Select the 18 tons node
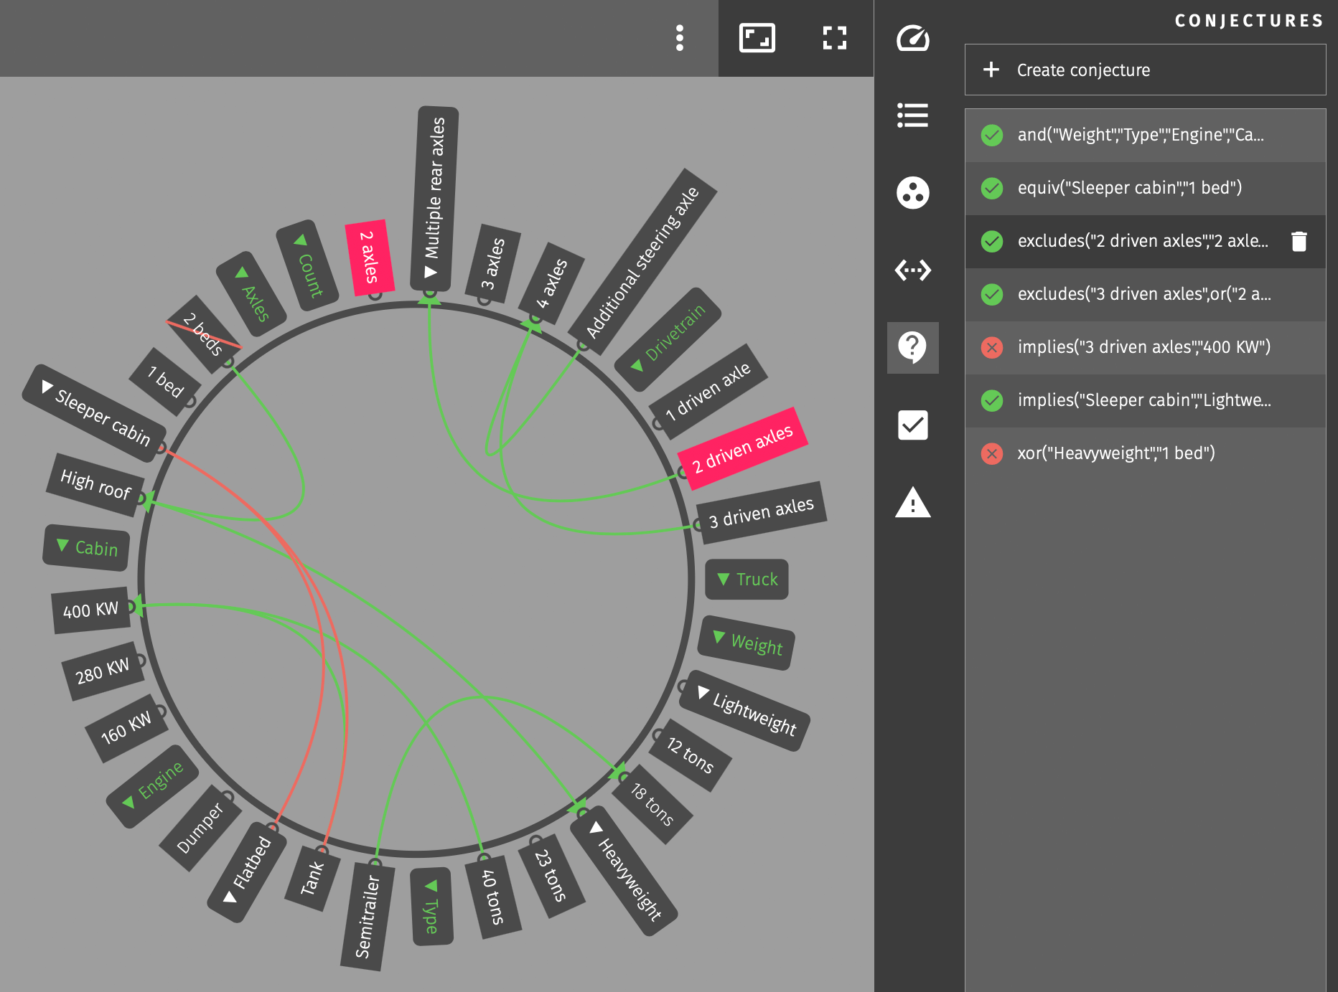The image size is (1338, 992). [652, 804]
